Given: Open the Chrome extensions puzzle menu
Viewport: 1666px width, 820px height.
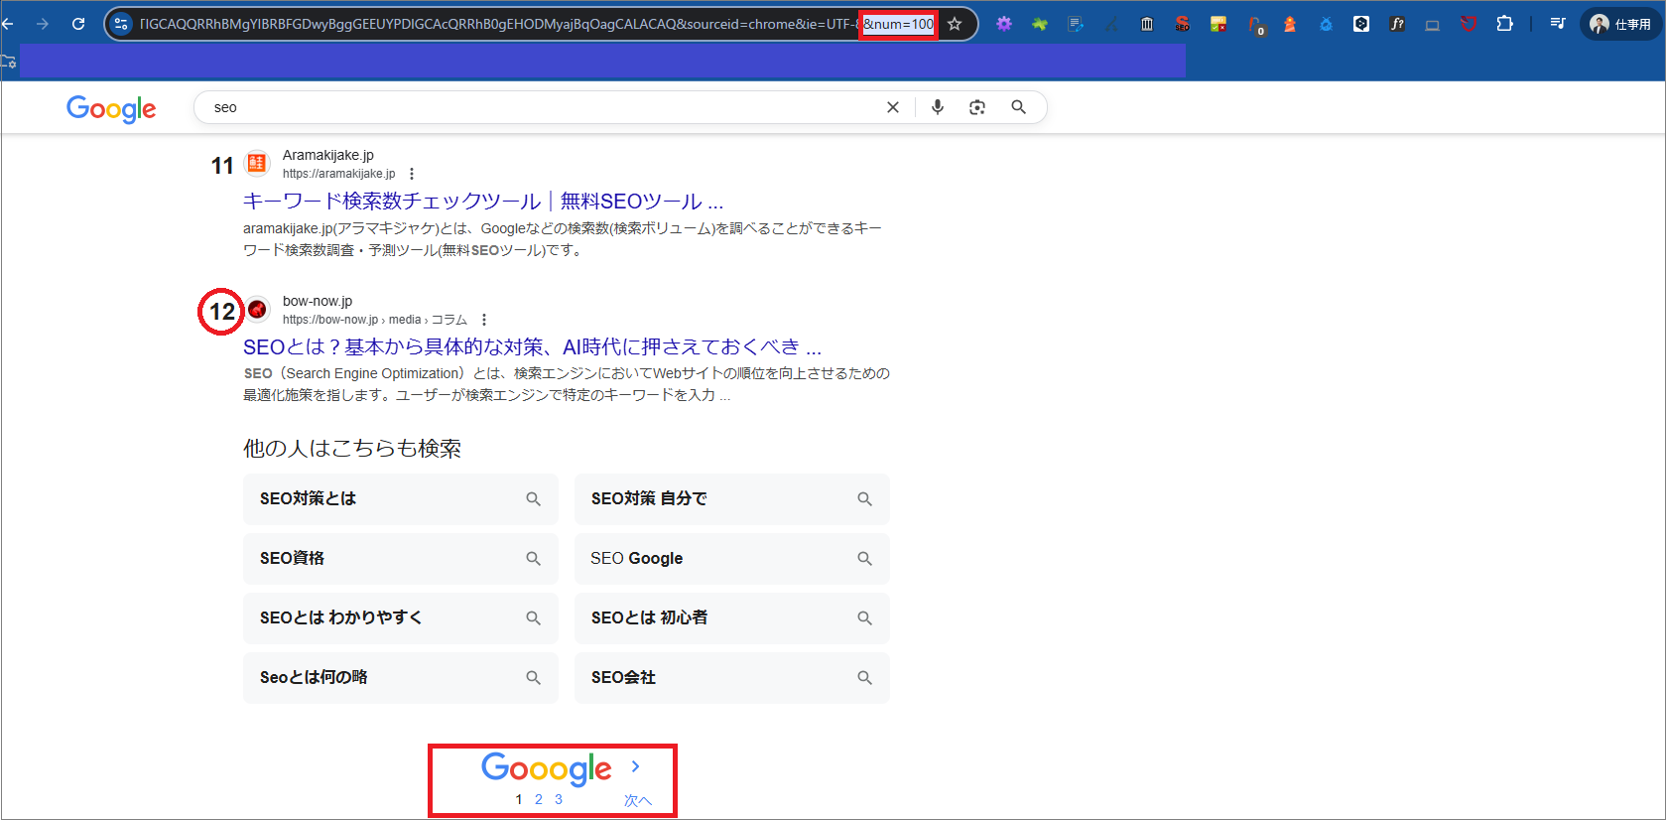Looking at the screenshot, I should point(1504,24).
